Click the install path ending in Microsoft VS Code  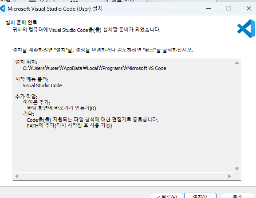(x=95, y=68)
